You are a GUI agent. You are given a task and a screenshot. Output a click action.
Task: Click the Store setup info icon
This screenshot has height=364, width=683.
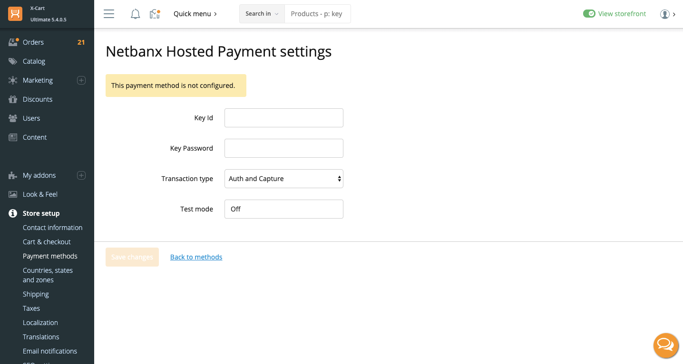click(13, 213)
